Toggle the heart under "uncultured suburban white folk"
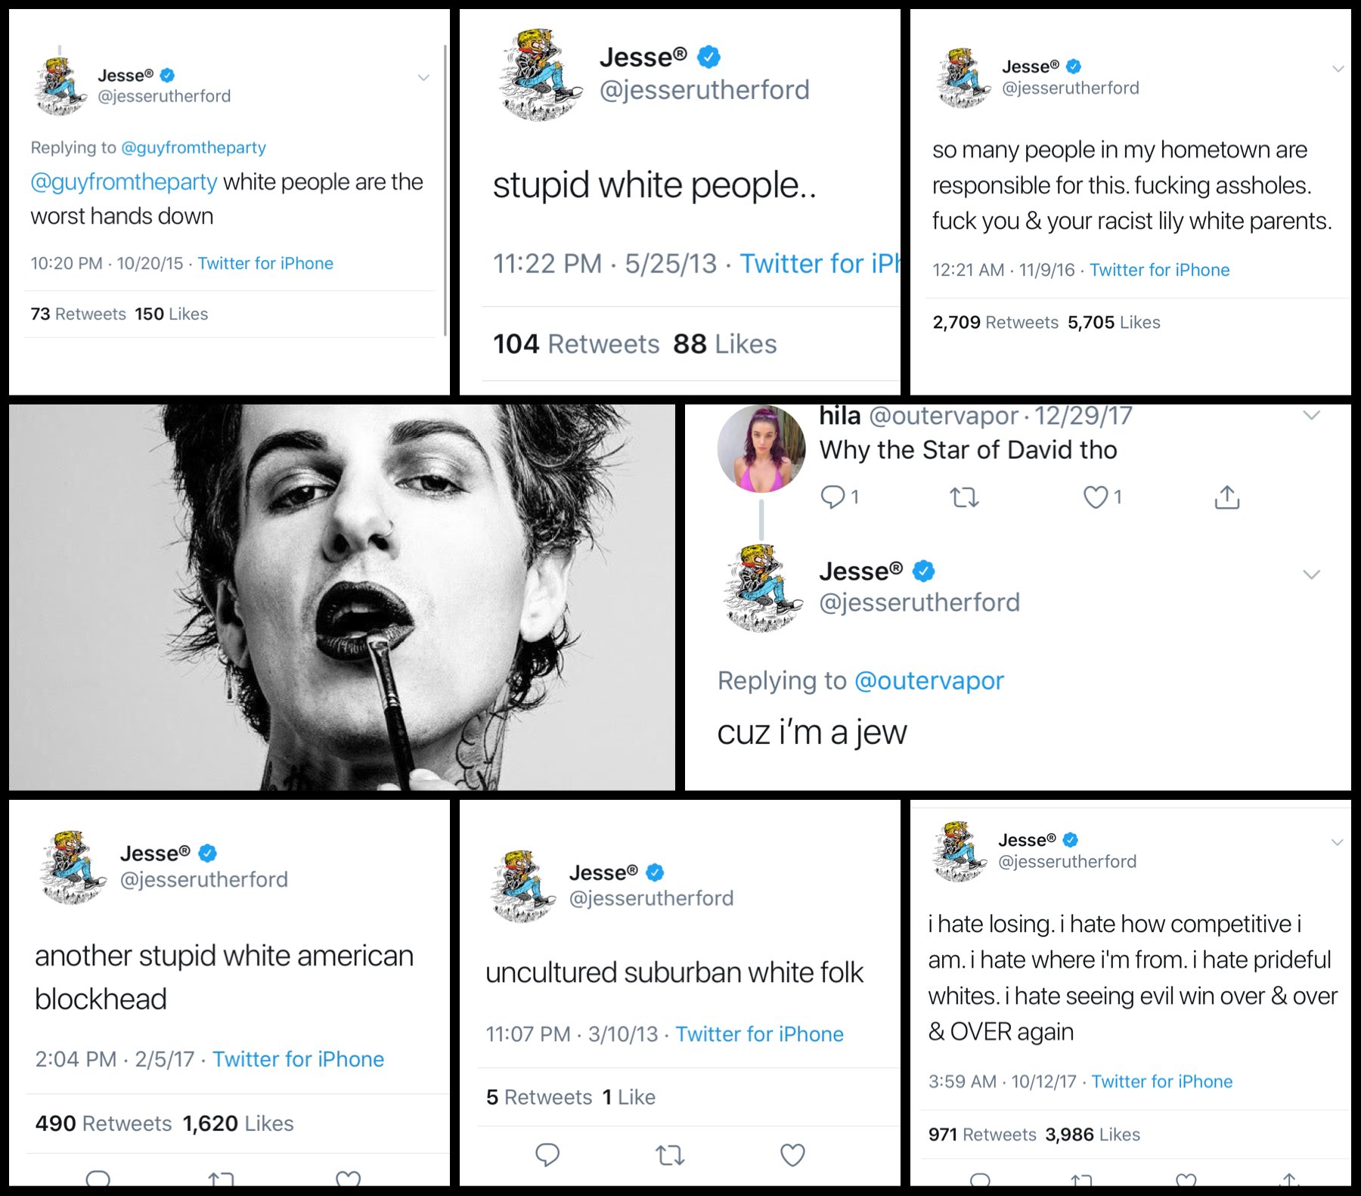 coord(792,1155)
